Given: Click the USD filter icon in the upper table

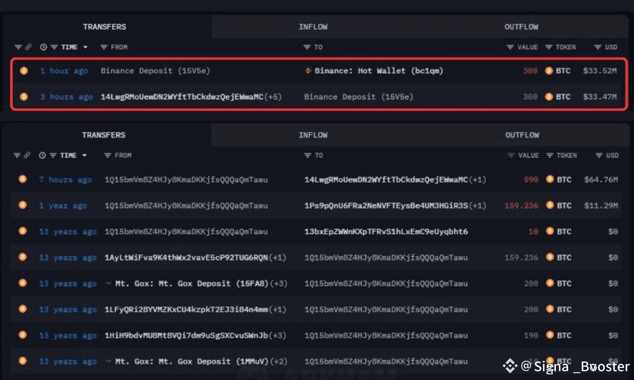Looking at the screenshot, I should coord(598,47).
